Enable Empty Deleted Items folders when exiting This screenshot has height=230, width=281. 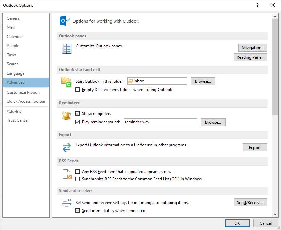coord(78,89)
